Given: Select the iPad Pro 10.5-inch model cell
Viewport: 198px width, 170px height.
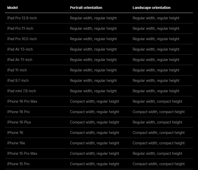Looking at the screenshot, I should (x=22, y=39).
